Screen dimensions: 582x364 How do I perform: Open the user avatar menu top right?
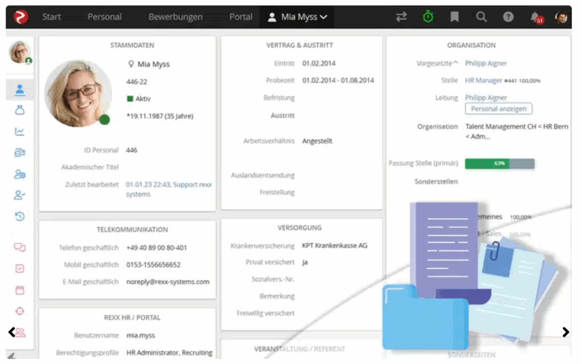pyautogui.click(x=562, y=17)
